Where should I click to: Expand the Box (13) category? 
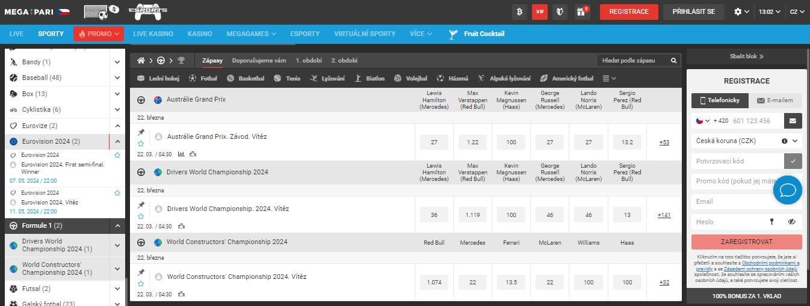pos(117,94)
